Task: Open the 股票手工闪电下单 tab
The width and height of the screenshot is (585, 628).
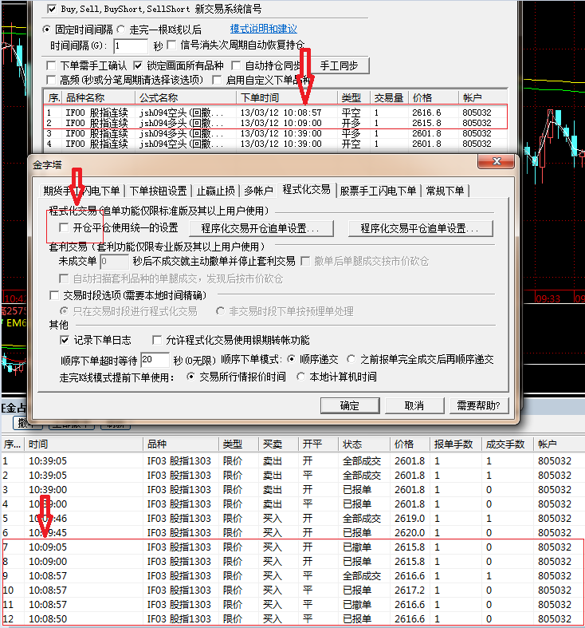Action: click(x=378, y=191)
